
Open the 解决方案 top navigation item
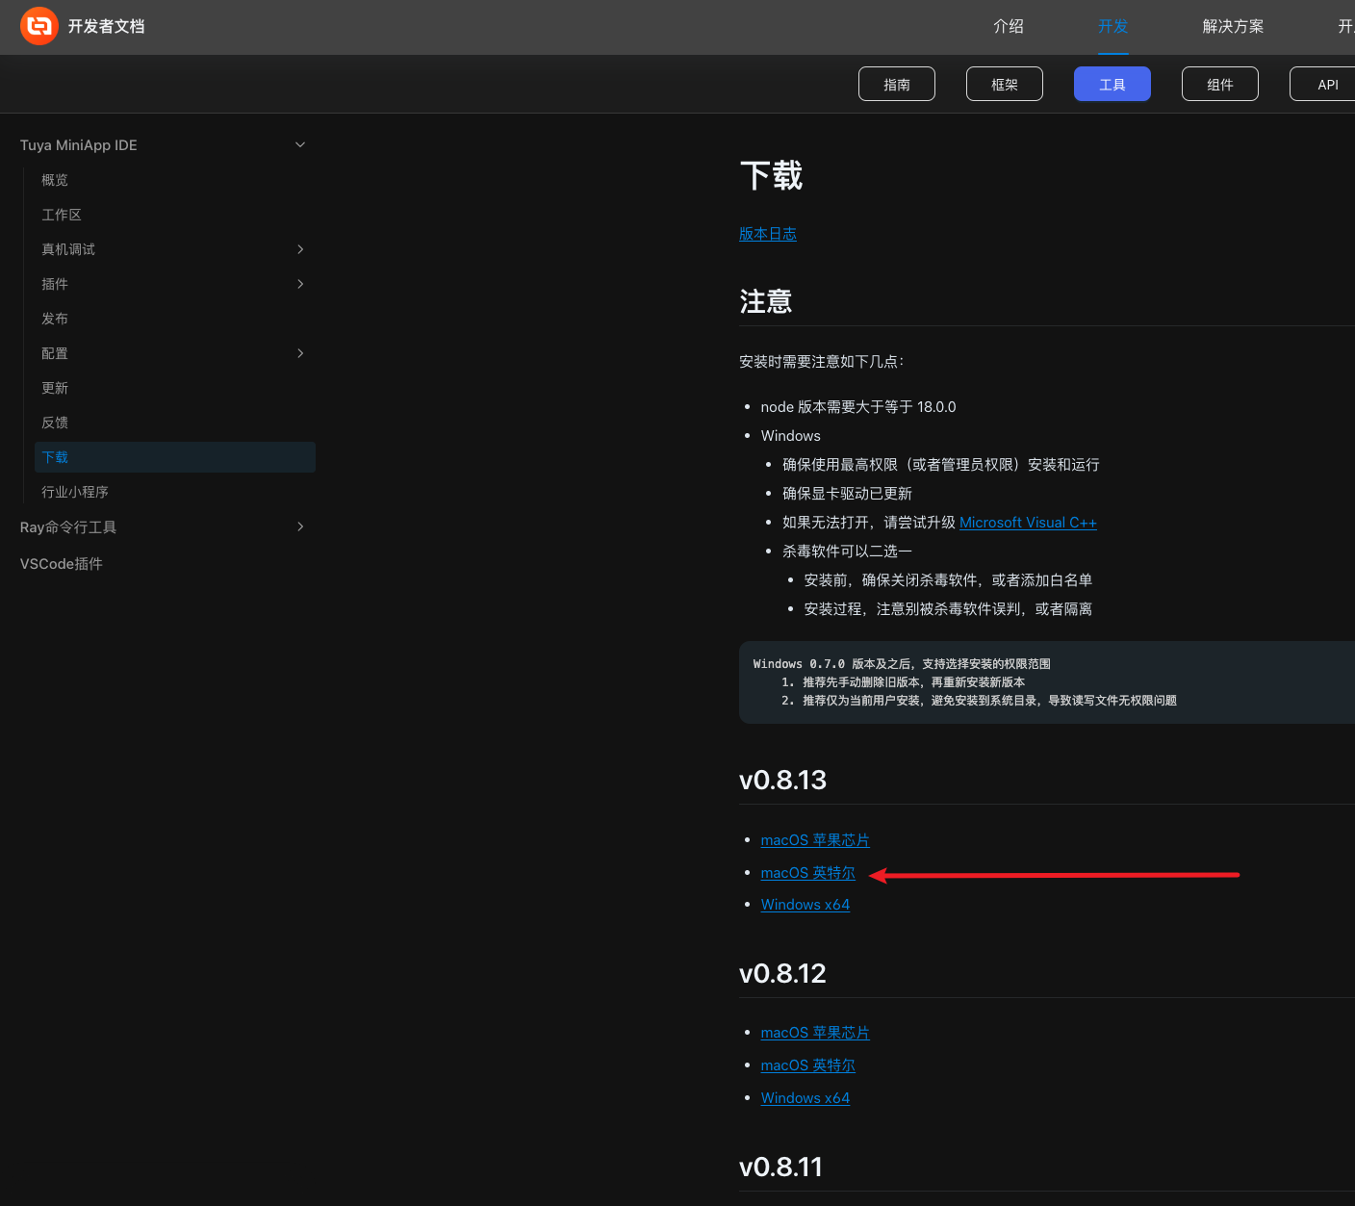point(1233,26)
